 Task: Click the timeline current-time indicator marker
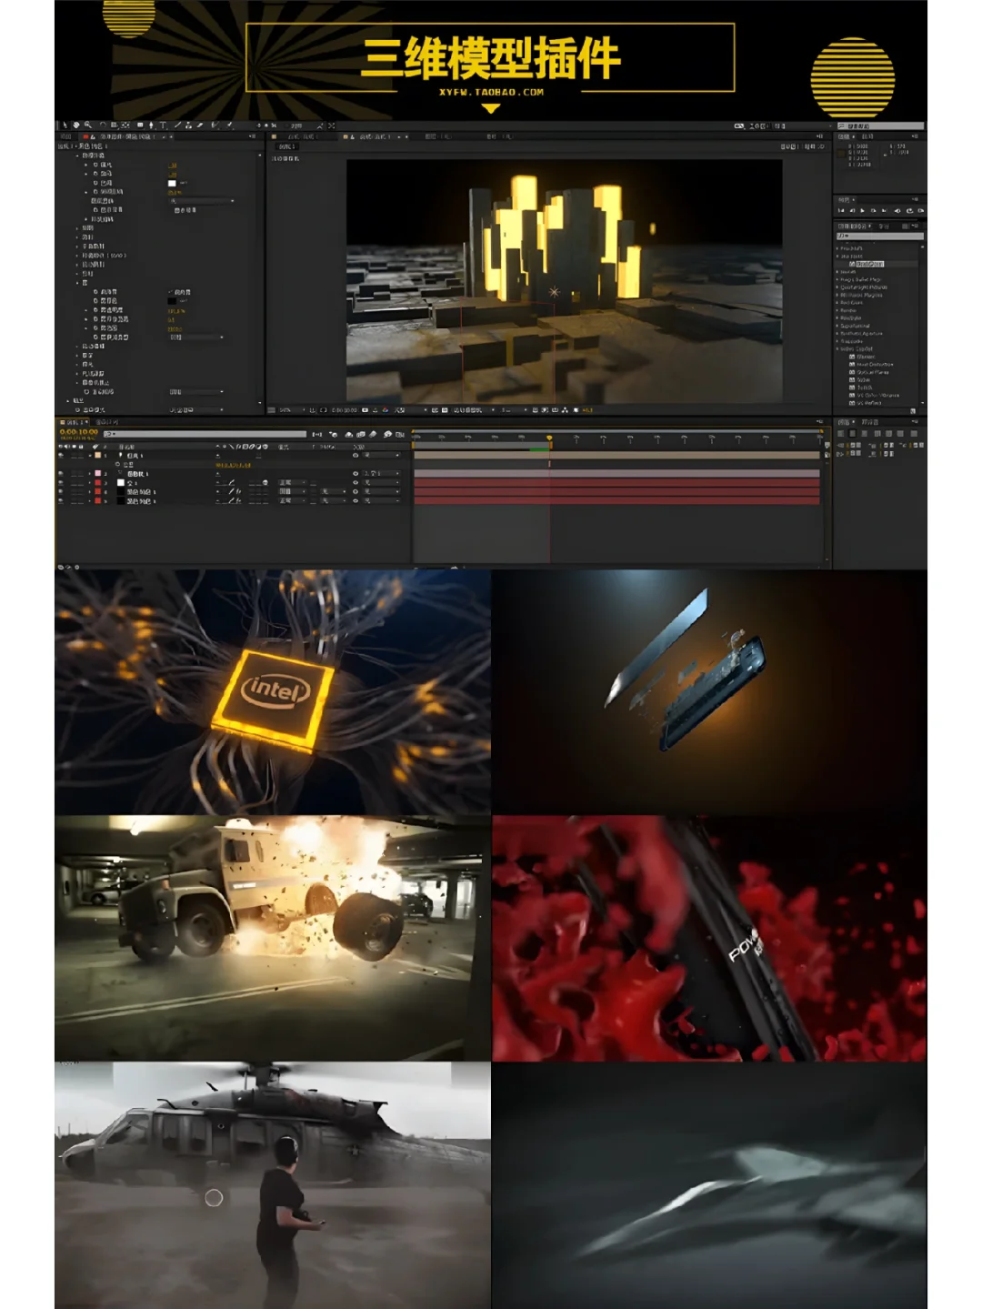pos(549,438)
